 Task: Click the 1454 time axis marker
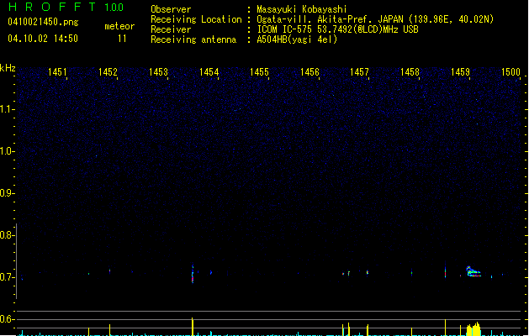(209, 72)
